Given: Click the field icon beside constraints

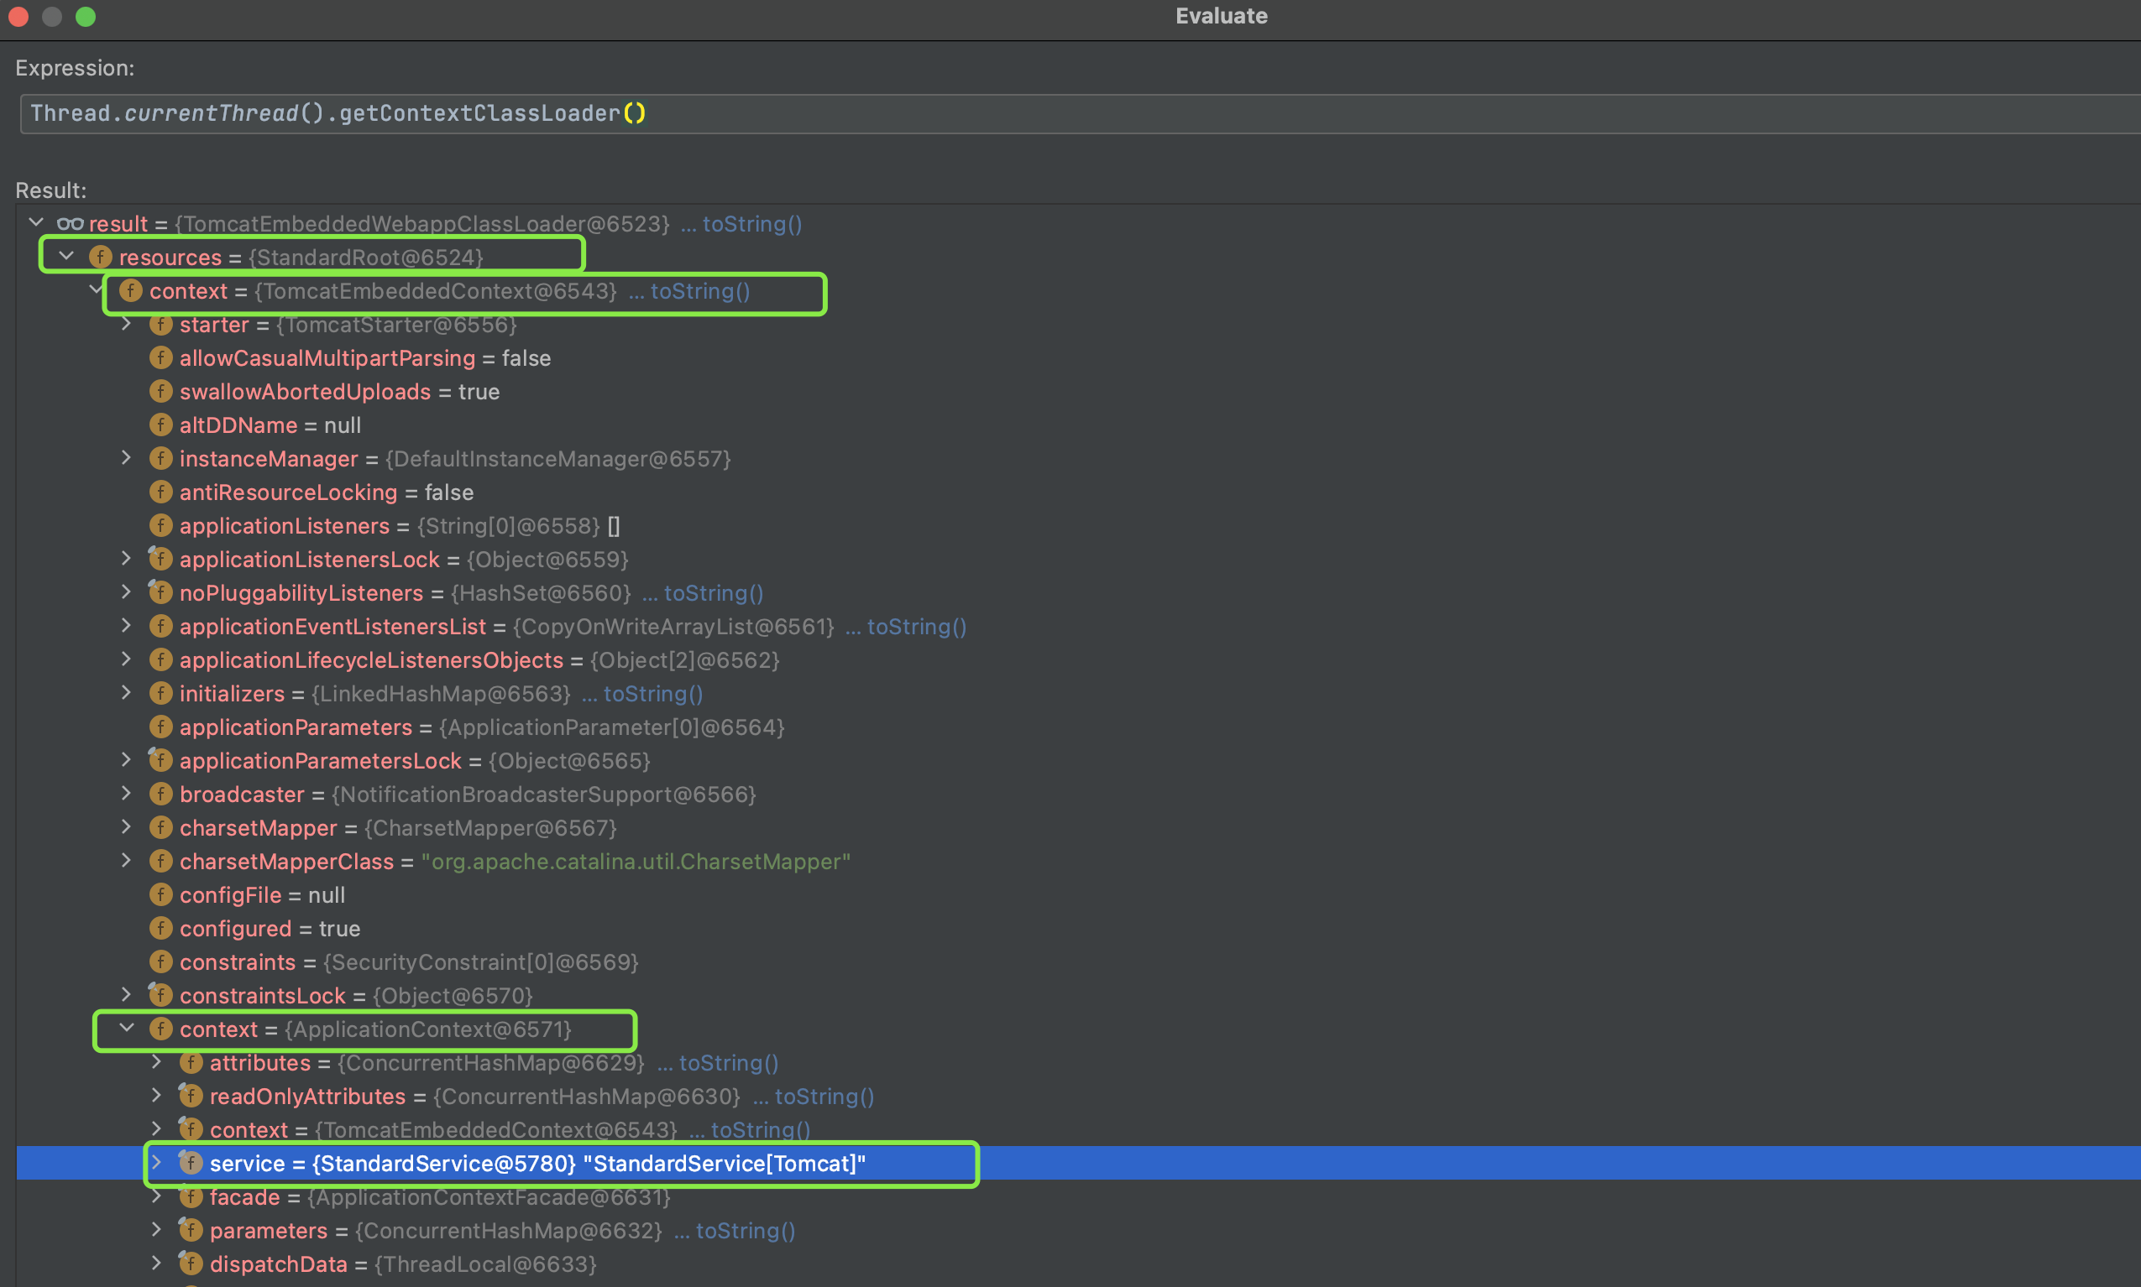Looking at the screenshot, I should pyautogui.click(x=160, y=961).
